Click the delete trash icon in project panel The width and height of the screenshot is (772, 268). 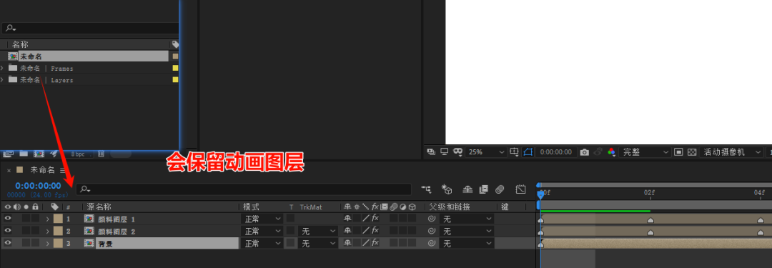101,154
